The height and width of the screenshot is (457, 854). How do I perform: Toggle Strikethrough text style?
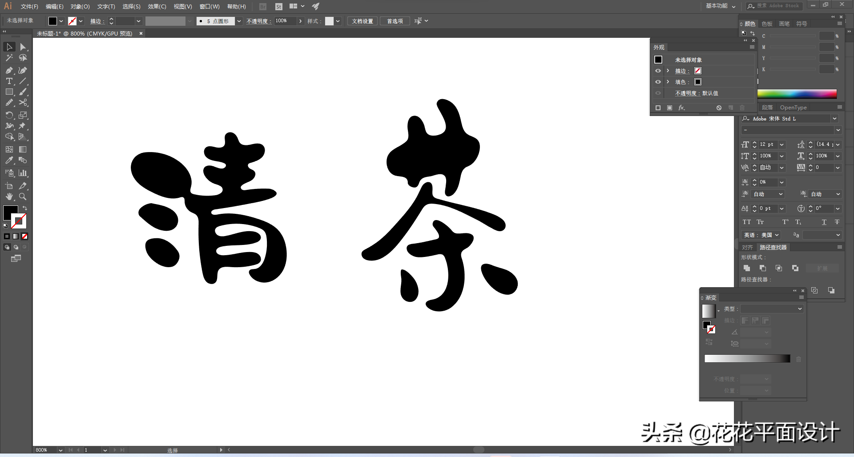tap(837, 222)
